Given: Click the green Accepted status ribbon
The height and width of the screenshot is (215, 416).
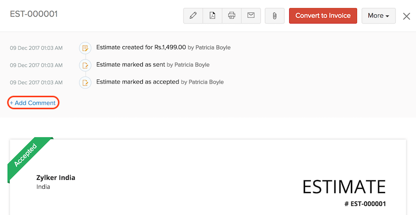Looking at the screenshot, I should click(x=27, y=155).
